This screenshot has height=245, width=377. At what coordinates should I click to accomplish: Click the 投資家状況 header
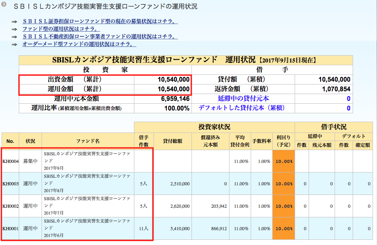(214, 127)
